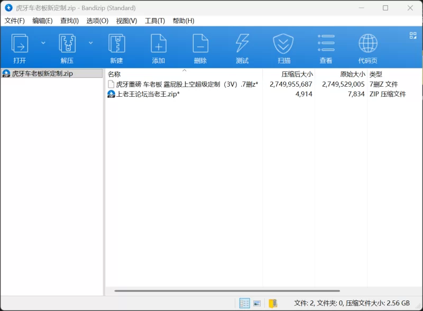Screen dimensions: 423x311
Task: Select 虎牙车老板新定制.zip in tree panel
Action: click(x=52, y=74)
